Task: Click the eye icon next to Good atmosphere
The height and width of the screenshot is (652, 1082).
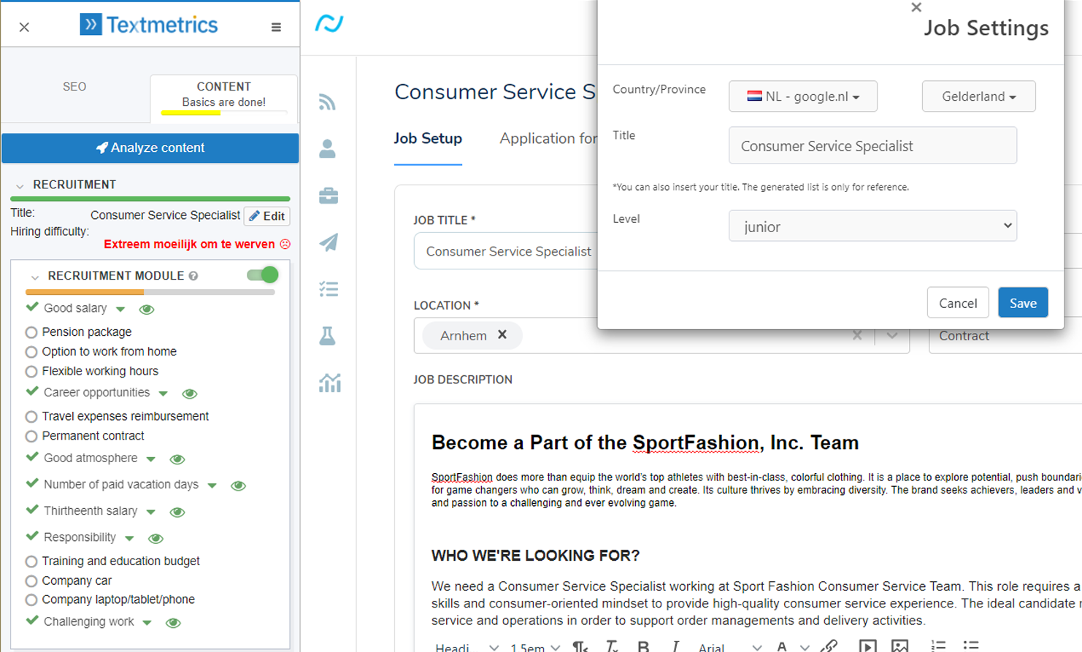Action: pos(177,459)
